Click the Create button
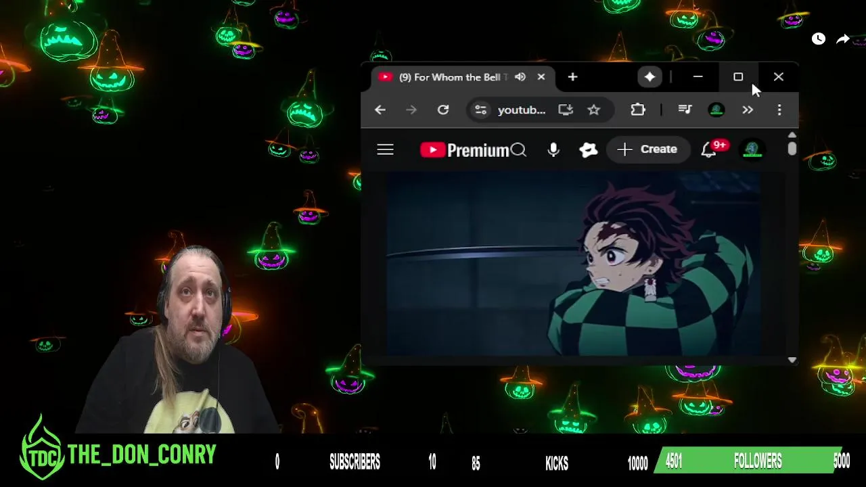 [647, 149]
